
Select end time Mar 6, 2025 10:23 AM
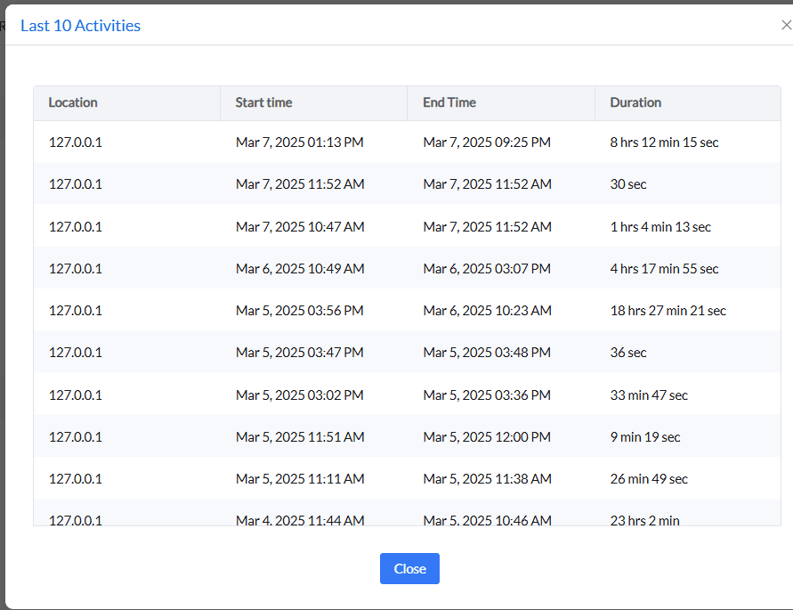[487, 311]
